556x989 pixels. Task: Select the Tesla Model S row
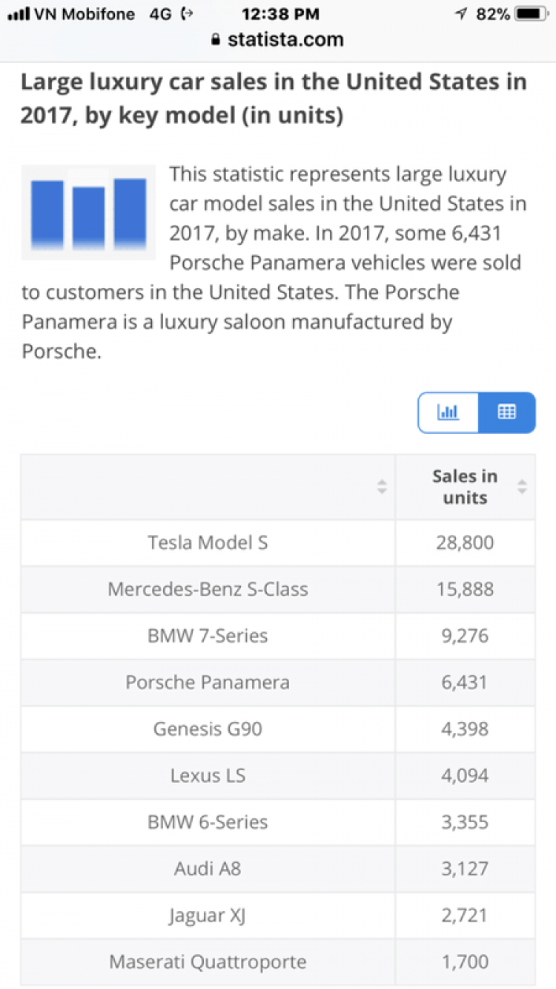208,542
